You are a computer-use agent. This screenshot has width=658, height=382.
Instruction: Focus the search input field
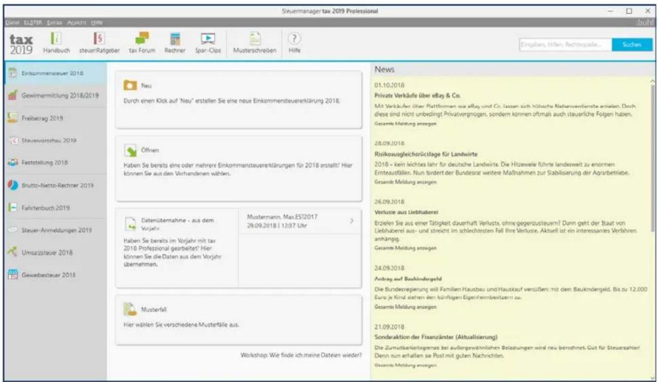click(x=565, y=45)
